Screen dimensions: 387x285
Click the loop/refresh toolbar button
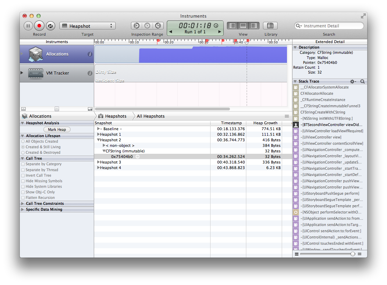pos(50,26)
